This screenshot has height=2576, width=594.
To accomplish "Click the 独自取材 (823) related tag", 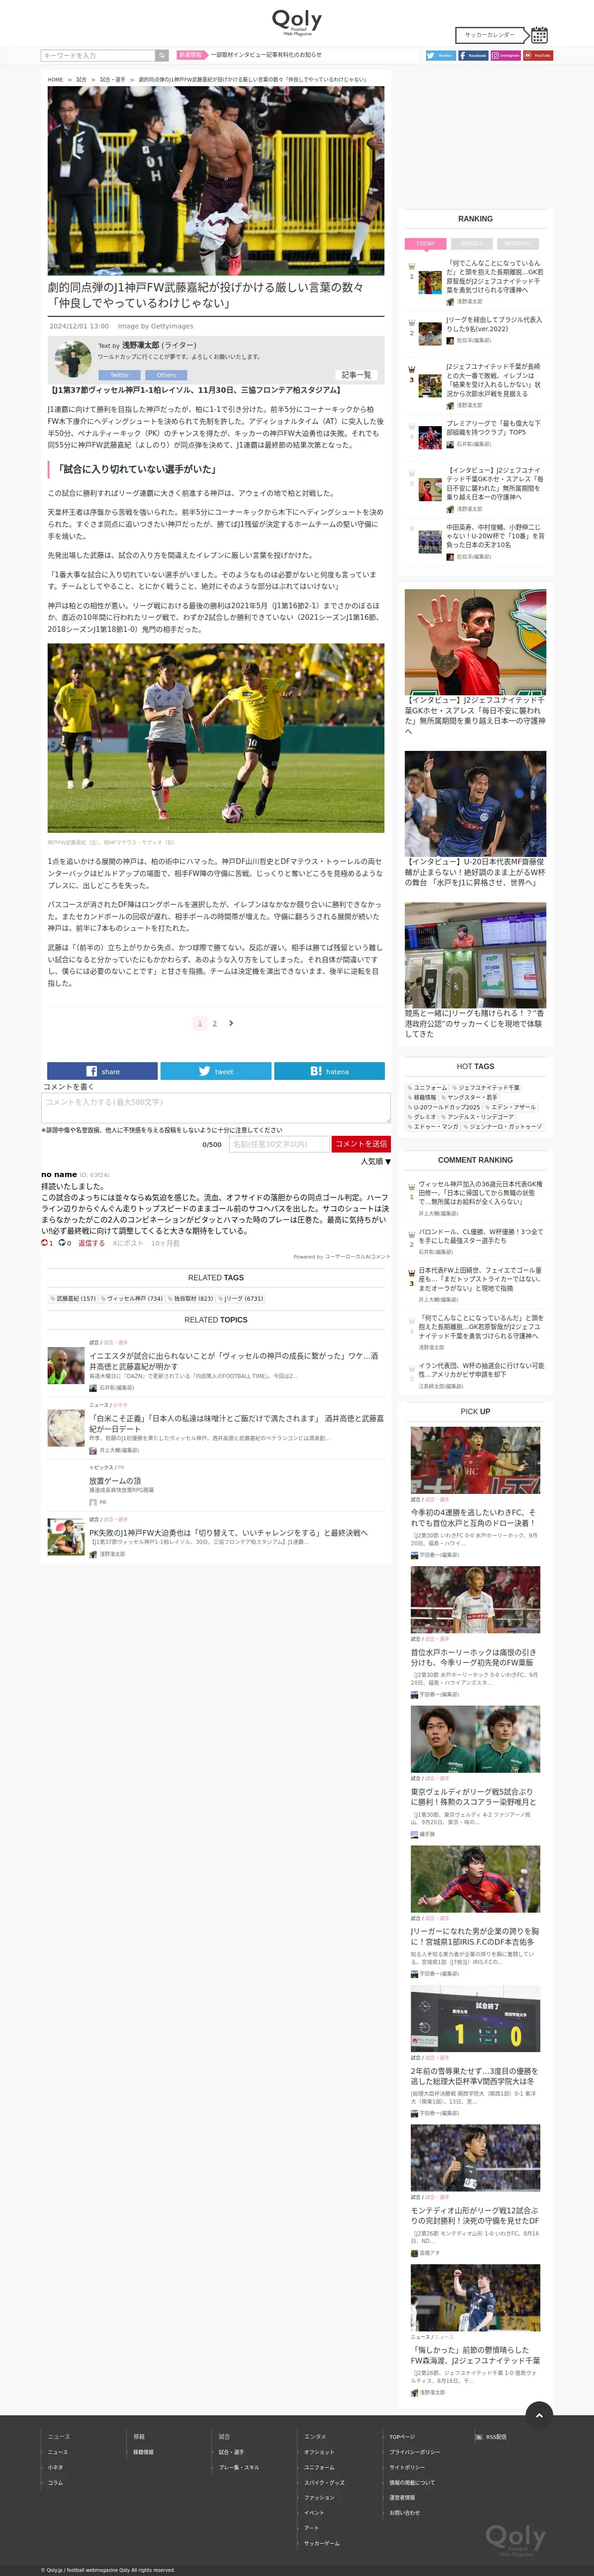I will [190, 1298].
